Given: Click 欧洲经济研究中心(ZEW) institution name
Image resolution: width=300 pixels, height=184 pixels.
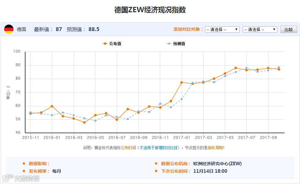Looking at the screenshot, I should tap(217, 164).
